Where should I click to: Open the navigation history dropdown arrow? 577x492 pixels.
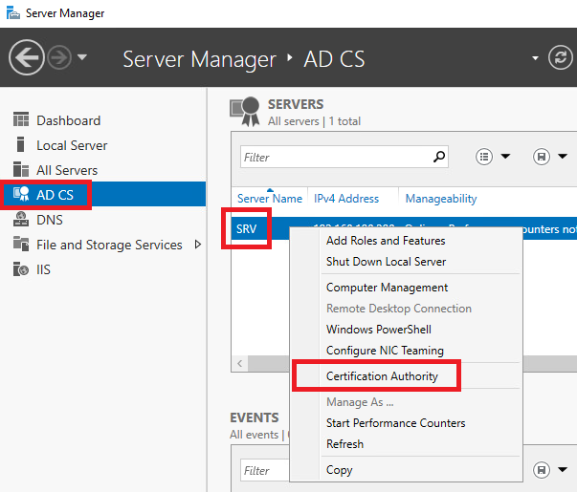pyautogui.click(x=82, y=57)
